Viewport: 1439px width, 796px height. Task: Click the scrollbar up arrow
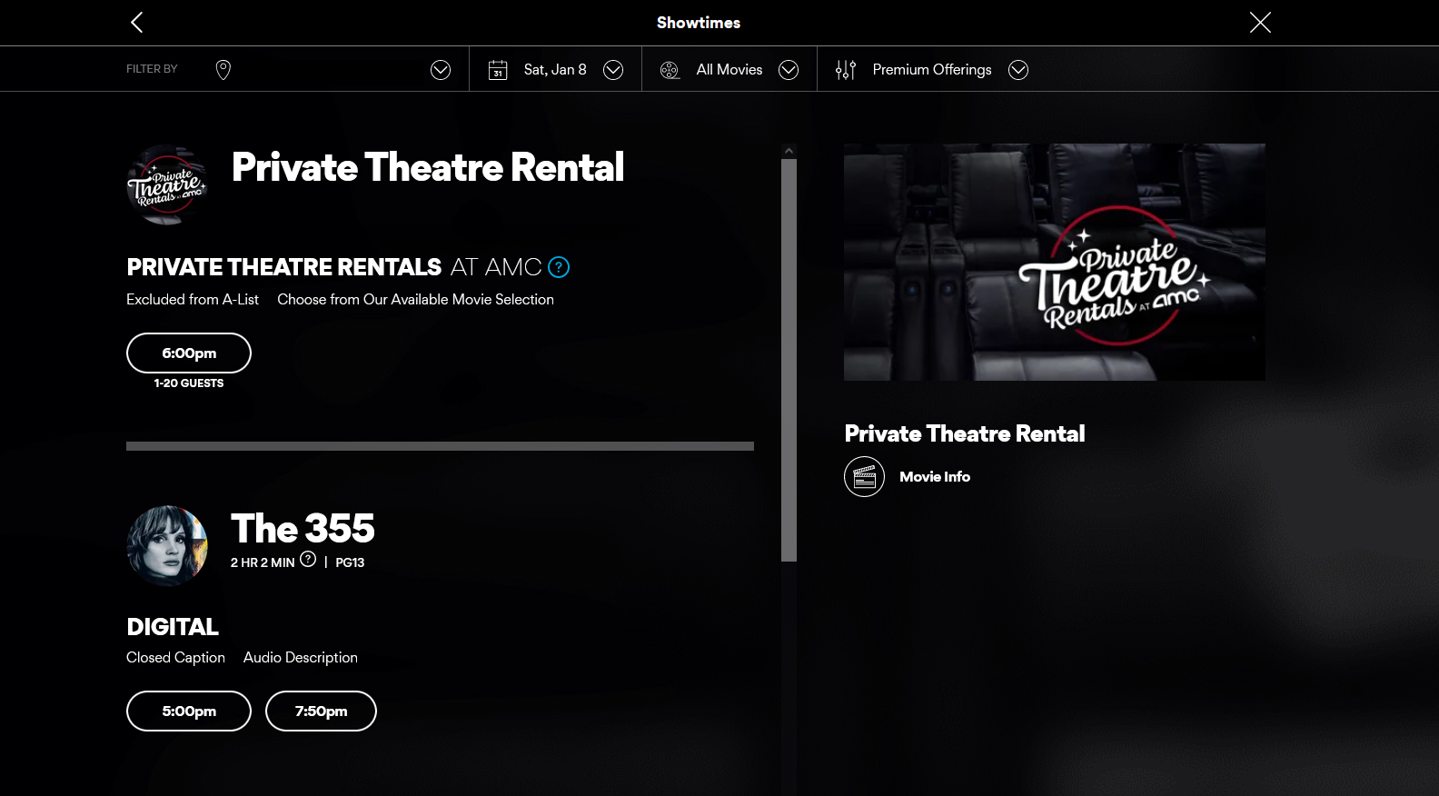click(x=789, y=151)
